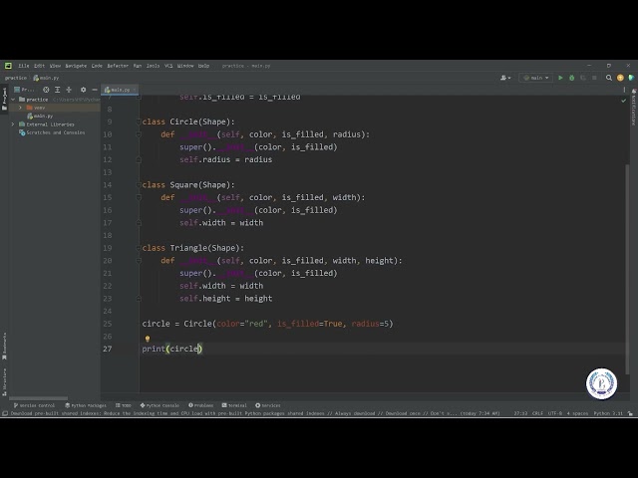Click the Debug bug icon
This screenshot has width=638, height=478.
coord(571,78)
